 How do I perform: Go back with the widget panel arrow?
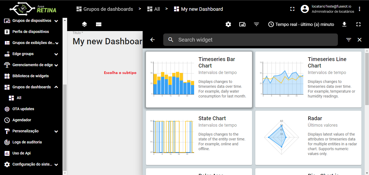click(x=152, y=40)
